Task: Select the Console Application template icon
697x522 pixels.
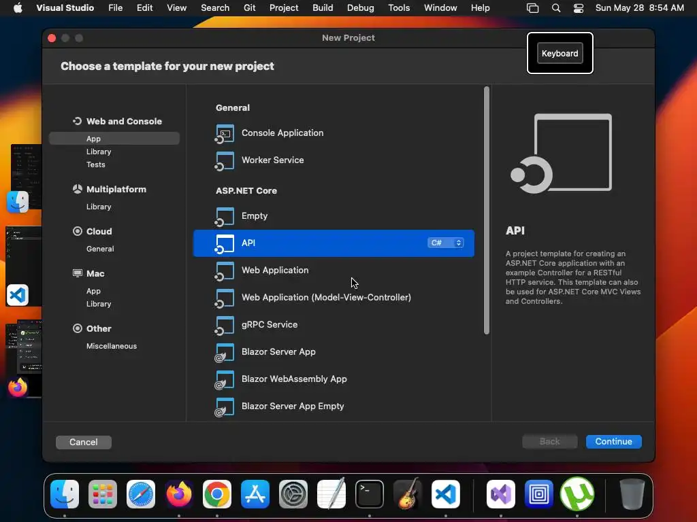Action: (x=225, y=134)
